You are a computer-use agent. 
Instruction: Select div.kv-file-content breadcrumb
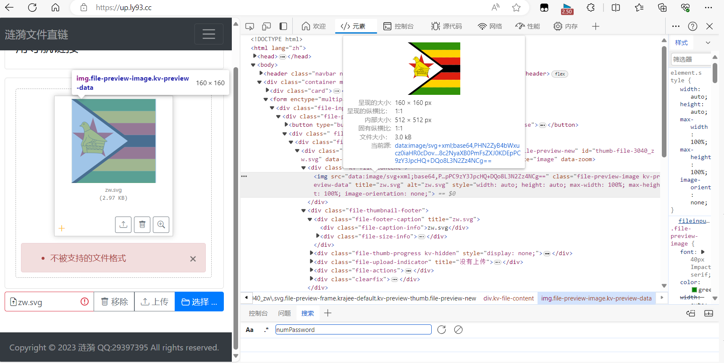point(509,298)
